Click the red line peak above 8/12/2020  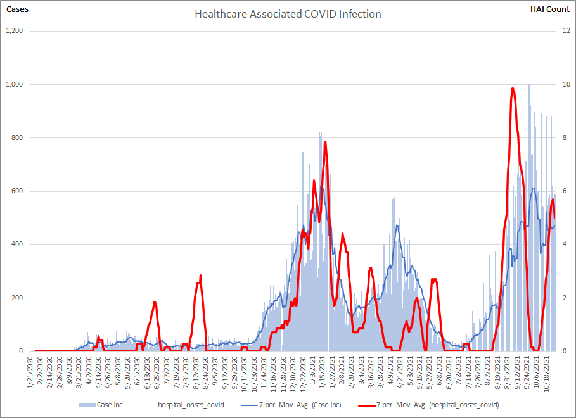[x=200, y=275]
